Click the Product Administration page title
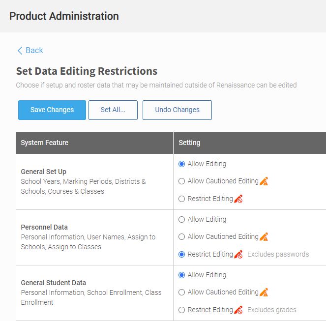This screenshot has width=326, height=321. tap(64, 16)
